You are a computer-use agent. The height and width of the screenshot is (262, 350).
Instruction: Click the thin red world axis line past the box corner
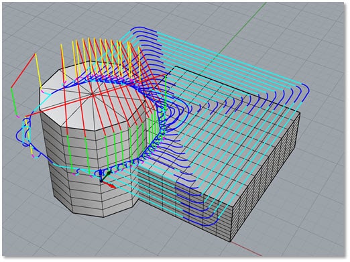point(247,249)
